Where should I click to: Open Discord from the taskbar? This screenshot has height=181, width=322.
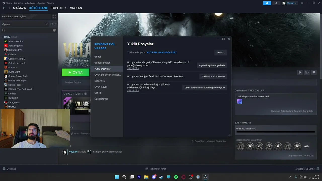(154, 177)
